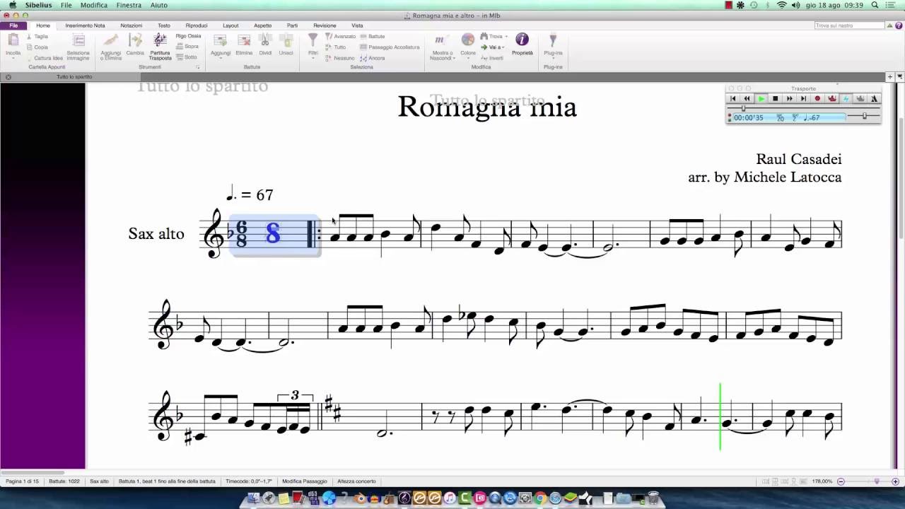Click the zoom in plus button
905x509 pixels.
(x=895, y=481)
